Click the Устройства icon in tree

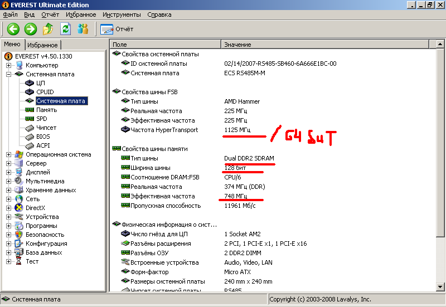pyautogui.click(x=19, y=217)
